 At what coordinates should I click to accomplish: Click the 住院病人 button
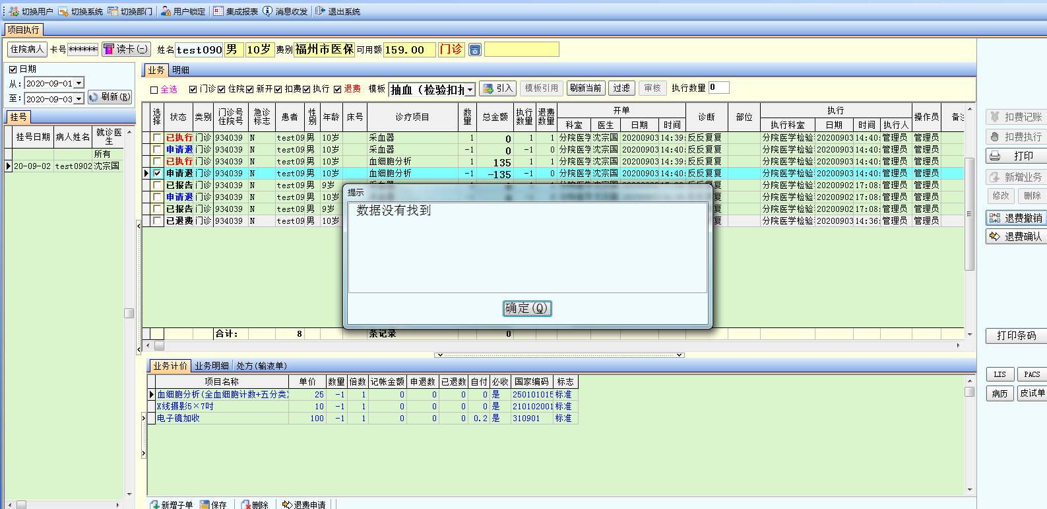coord(27,49)
